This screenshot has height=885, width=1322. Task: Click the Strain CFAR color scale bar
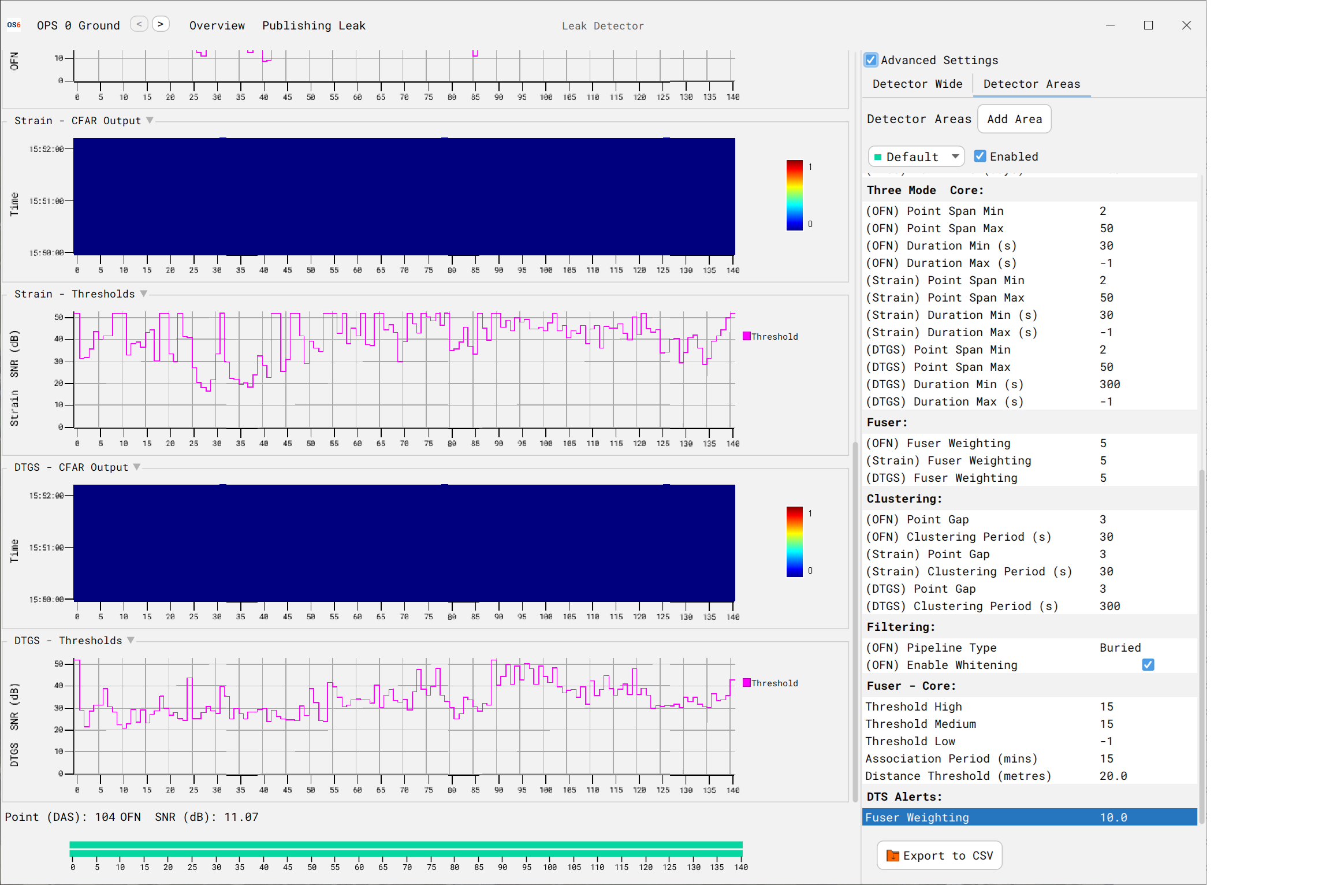pyautogui.click(x=794, y=195)
